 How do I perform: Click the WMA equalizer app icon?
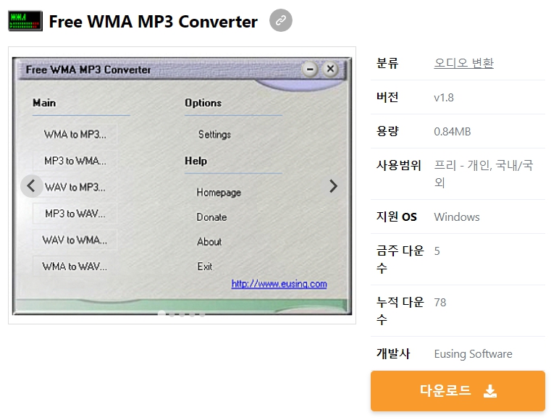click(25, 21)
